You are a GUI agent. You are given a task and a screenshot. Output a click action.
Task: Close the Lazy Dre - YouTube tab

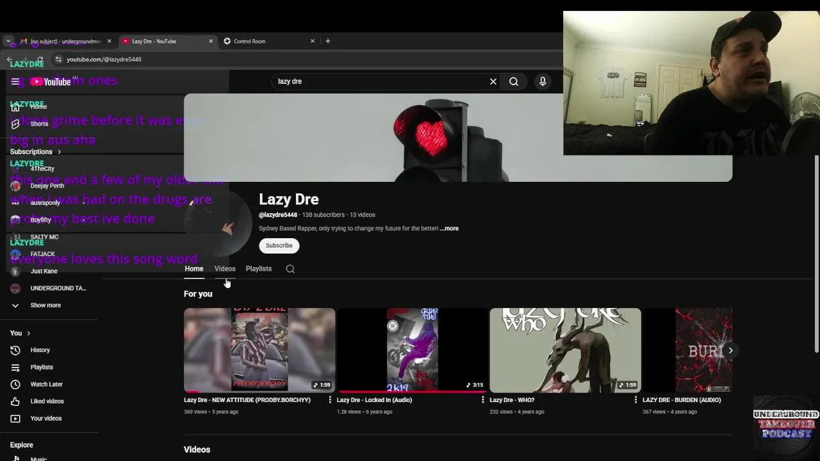211,41
